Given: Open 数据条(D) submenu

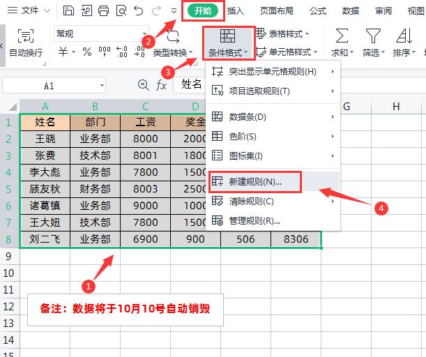Looking at the screenshot, I should coord(273,117).
